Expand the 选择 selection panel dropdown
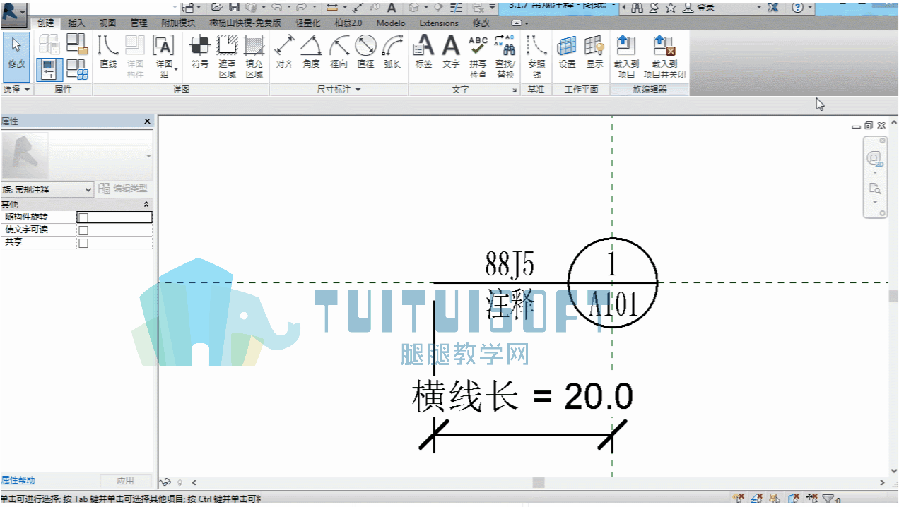This screenshot has height=507, width=899. click(17, 90)
